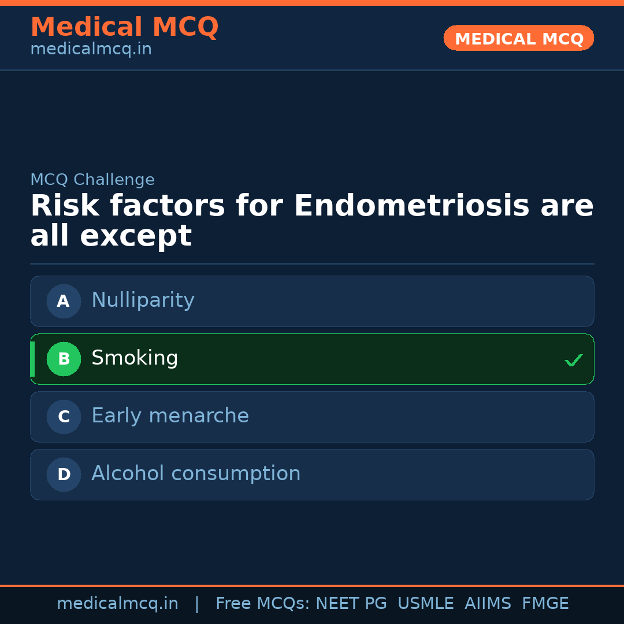Viewport: 624px width, 624px height.
Task: Select the Alcohol consumption answer text
Action: point(196,474)
